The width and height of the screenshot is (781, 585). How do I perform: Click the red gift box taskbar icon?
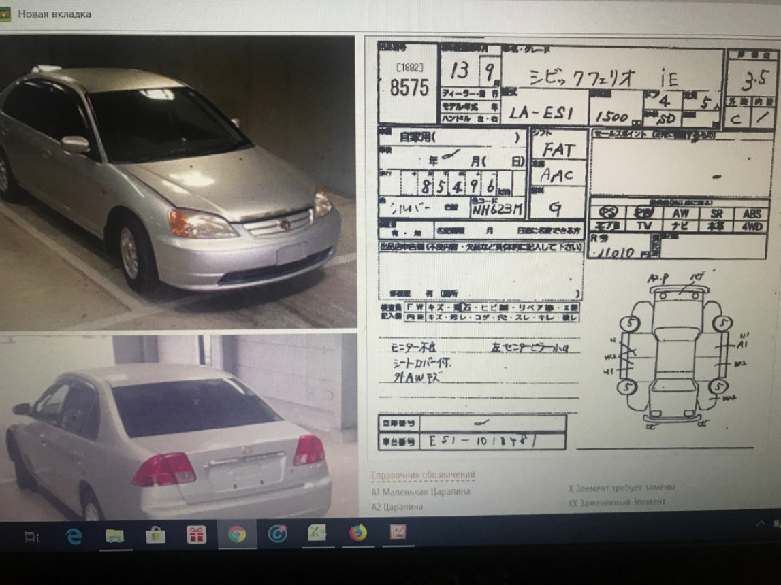[196, 535]
